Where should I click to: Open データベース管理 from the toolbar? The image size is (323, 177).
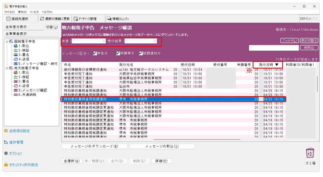tap(76, 19)
